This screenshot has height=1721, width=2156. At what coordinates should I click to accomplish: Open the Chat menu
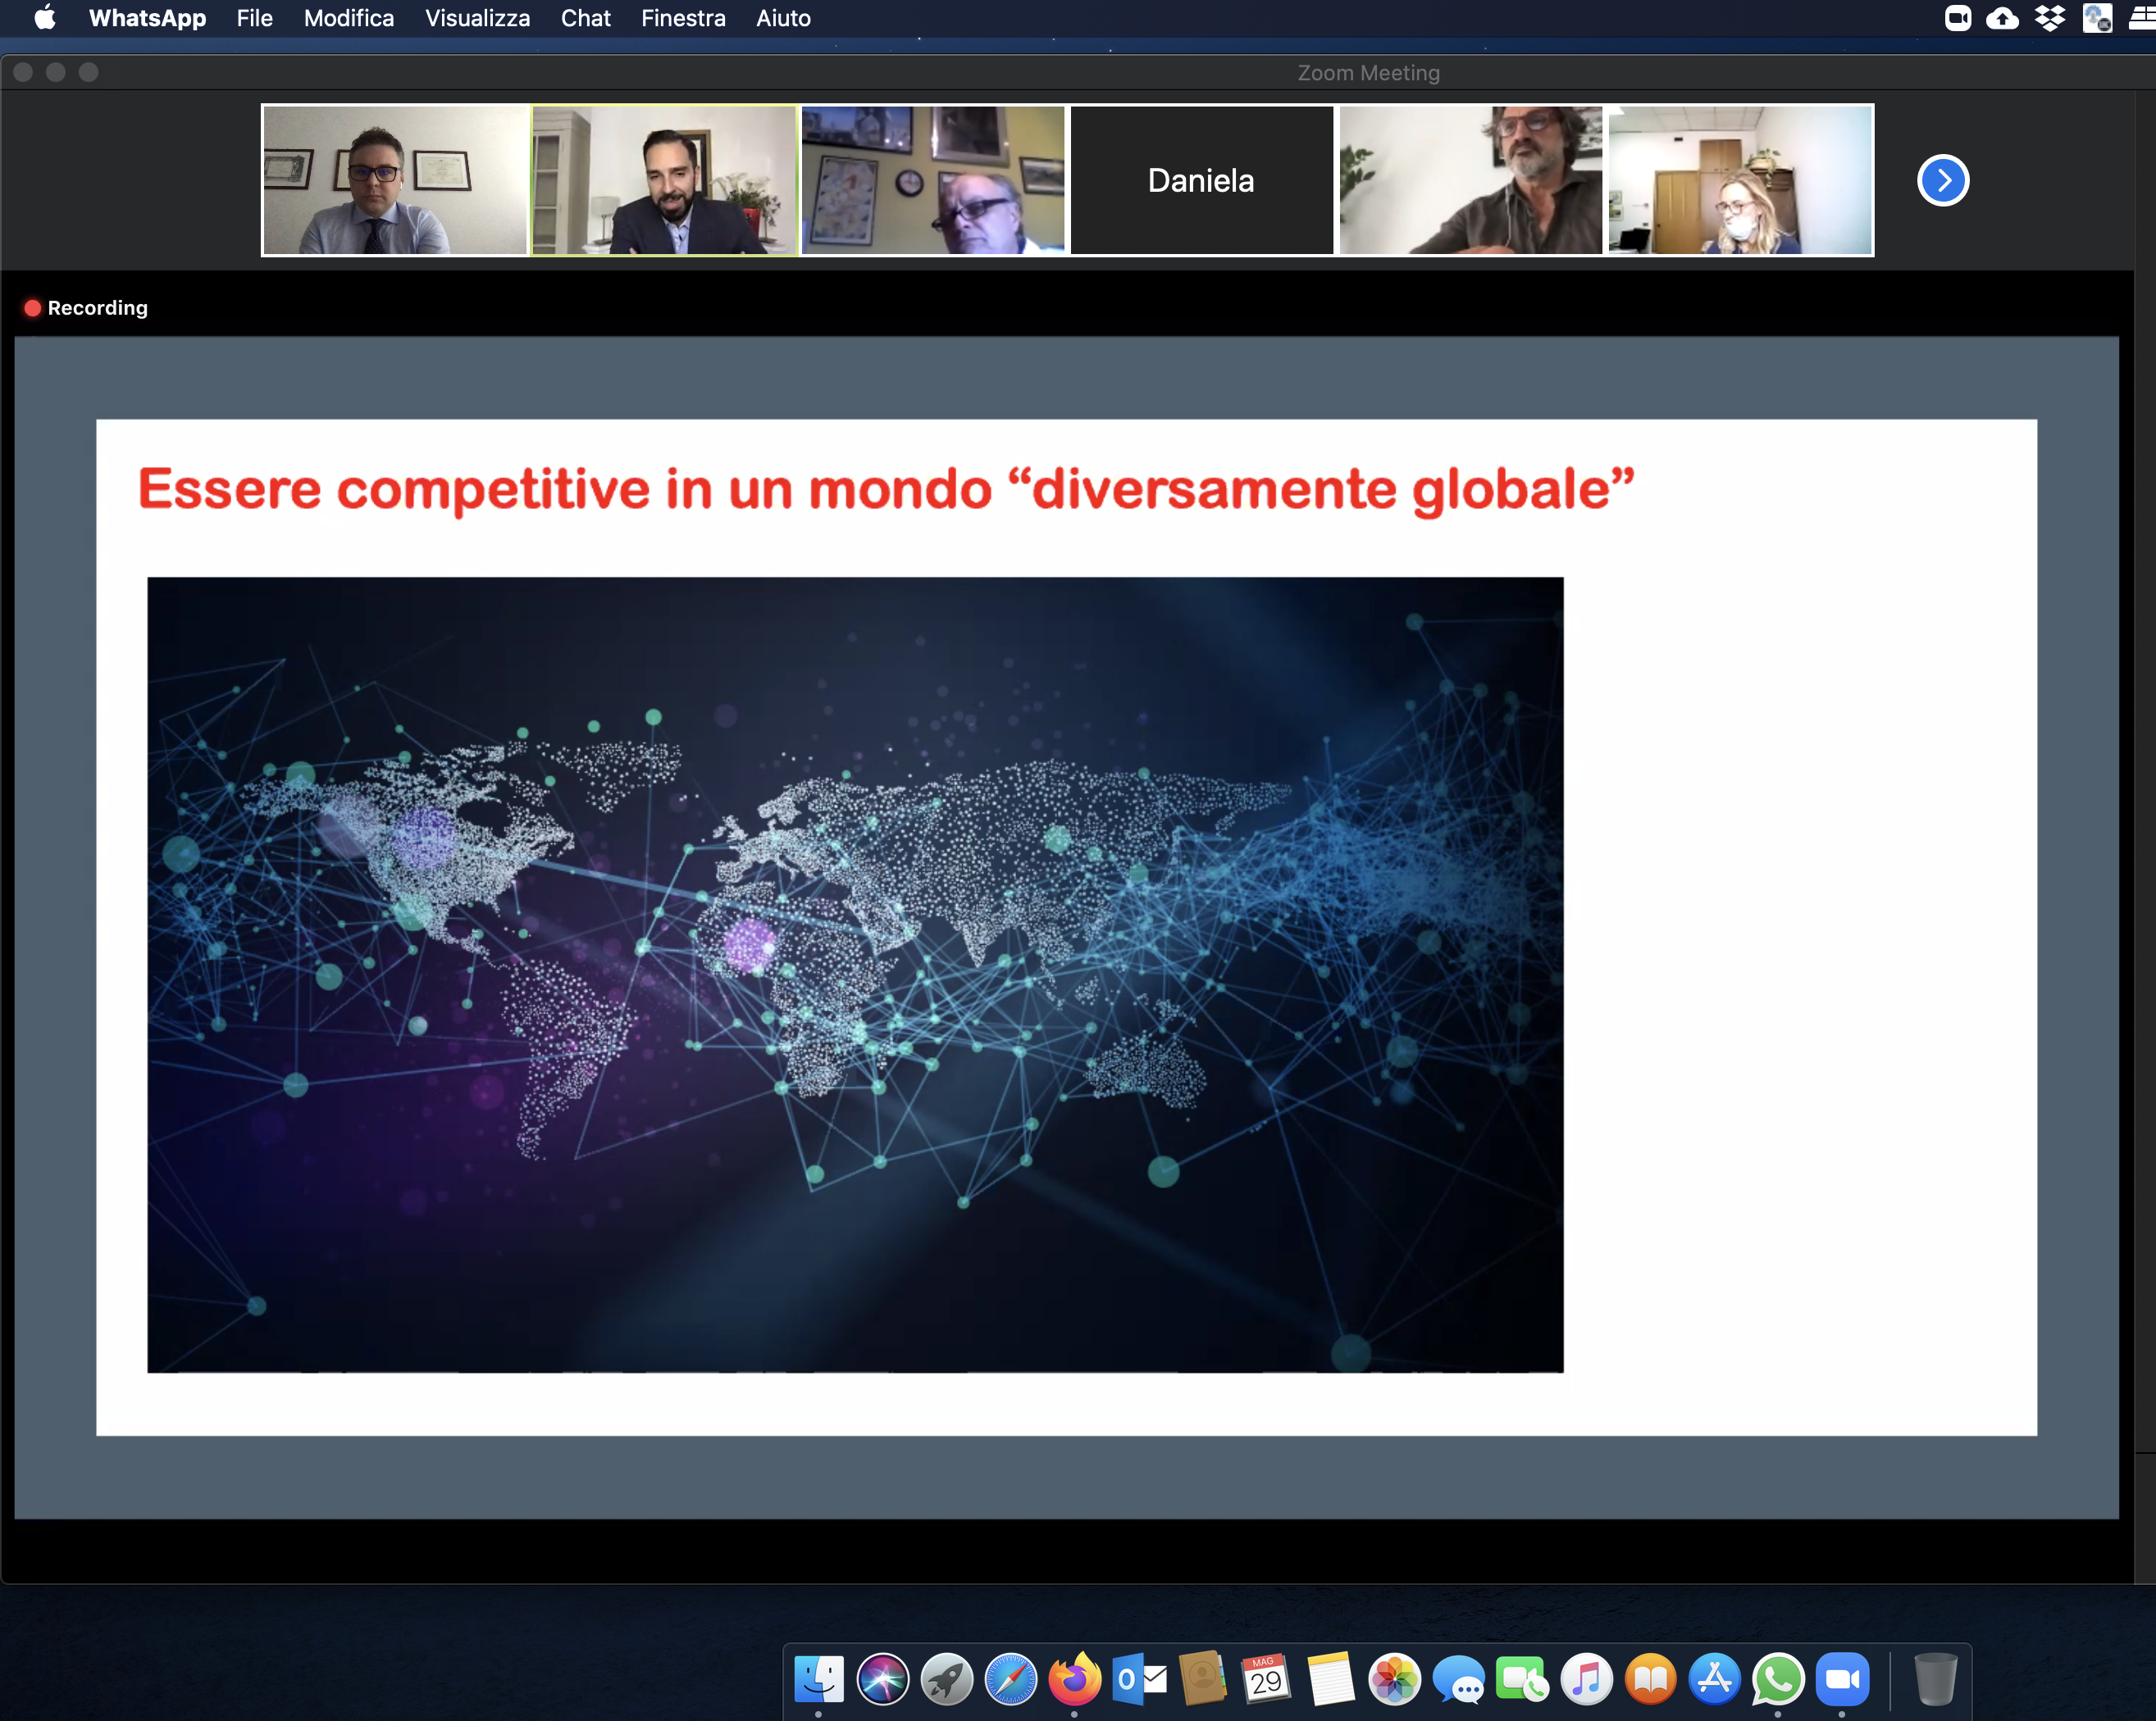tap(585, 18)
